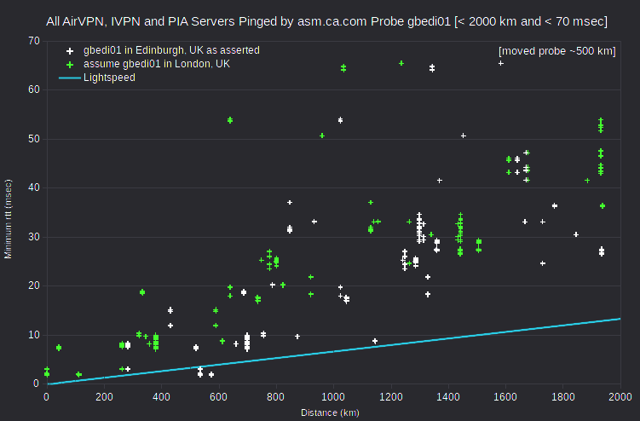Click the 2000 tick label on the distance axis

coord(620,396)
